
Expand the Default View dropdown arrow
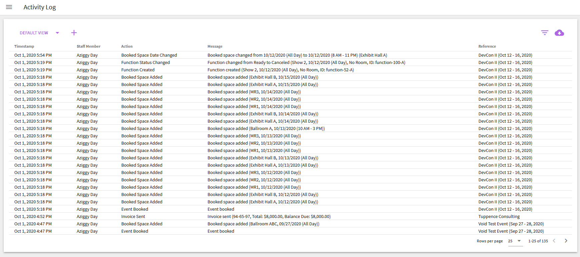(x=57, y=33)
